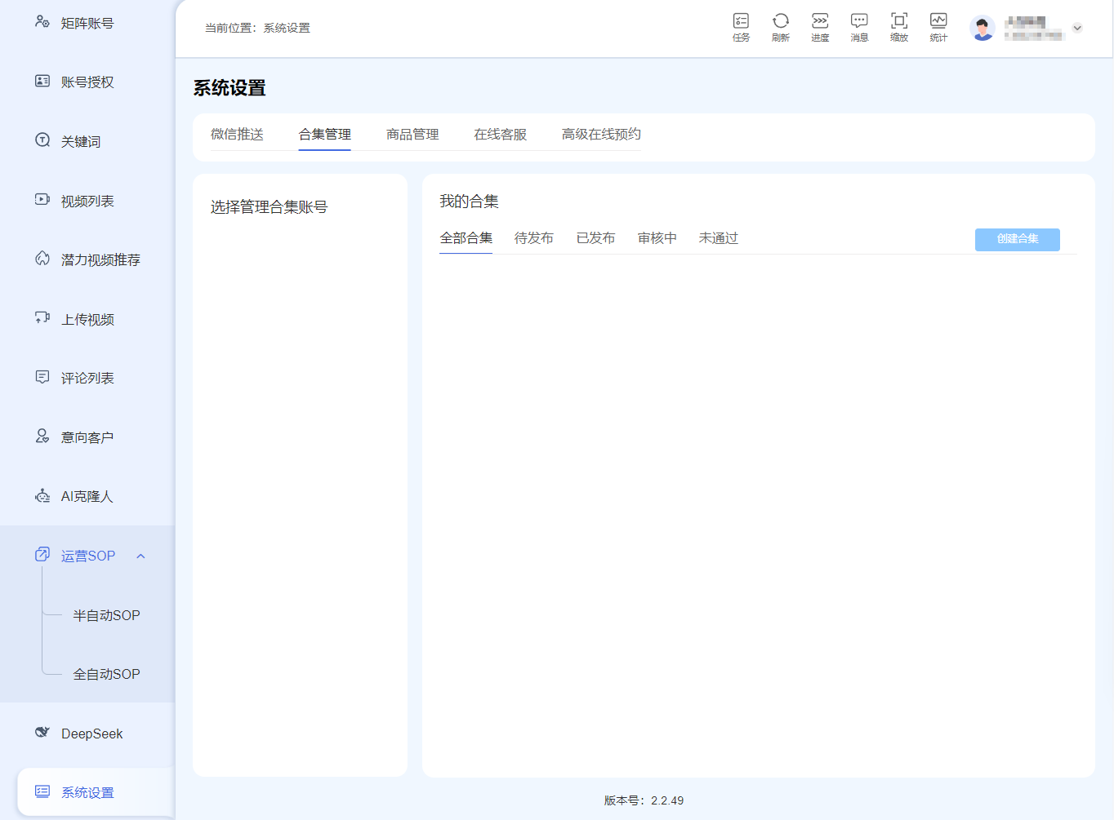1114x820 pixels.
Task: Click the 关键词 sidebar icon
Action: coord(42,140)
